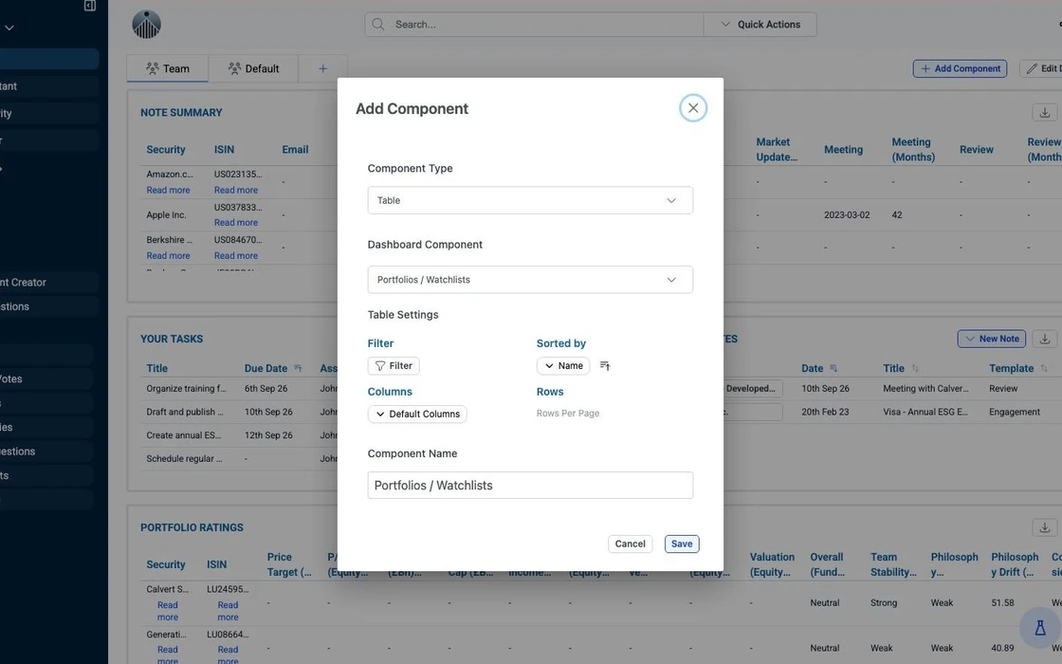
Task: Open note Visa - Annual ESG E...
Action: coord(925,412)
